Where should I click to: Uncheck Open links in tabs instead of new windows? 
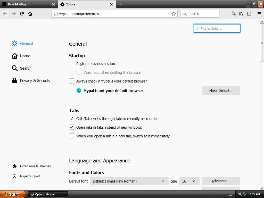click(72, 127)
